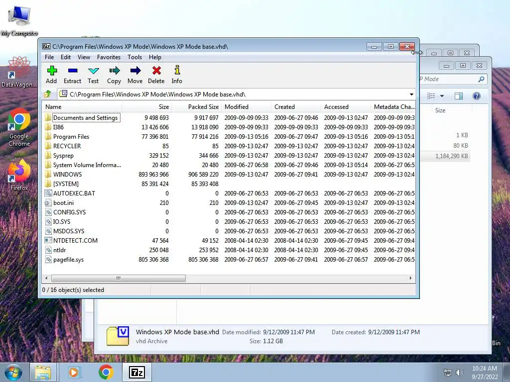Open media player from taskbar
This screenshot has width=510, height=382.
[74, 372]
